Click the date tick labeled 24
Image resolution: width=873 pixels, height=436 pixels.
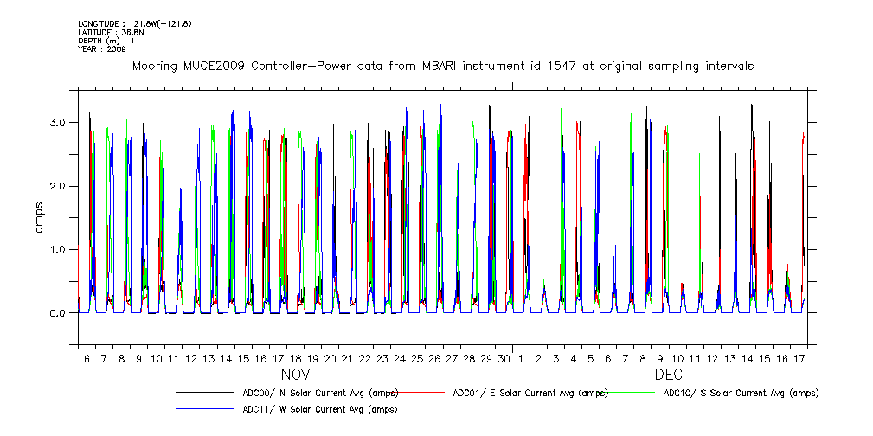tap(399, 358)
